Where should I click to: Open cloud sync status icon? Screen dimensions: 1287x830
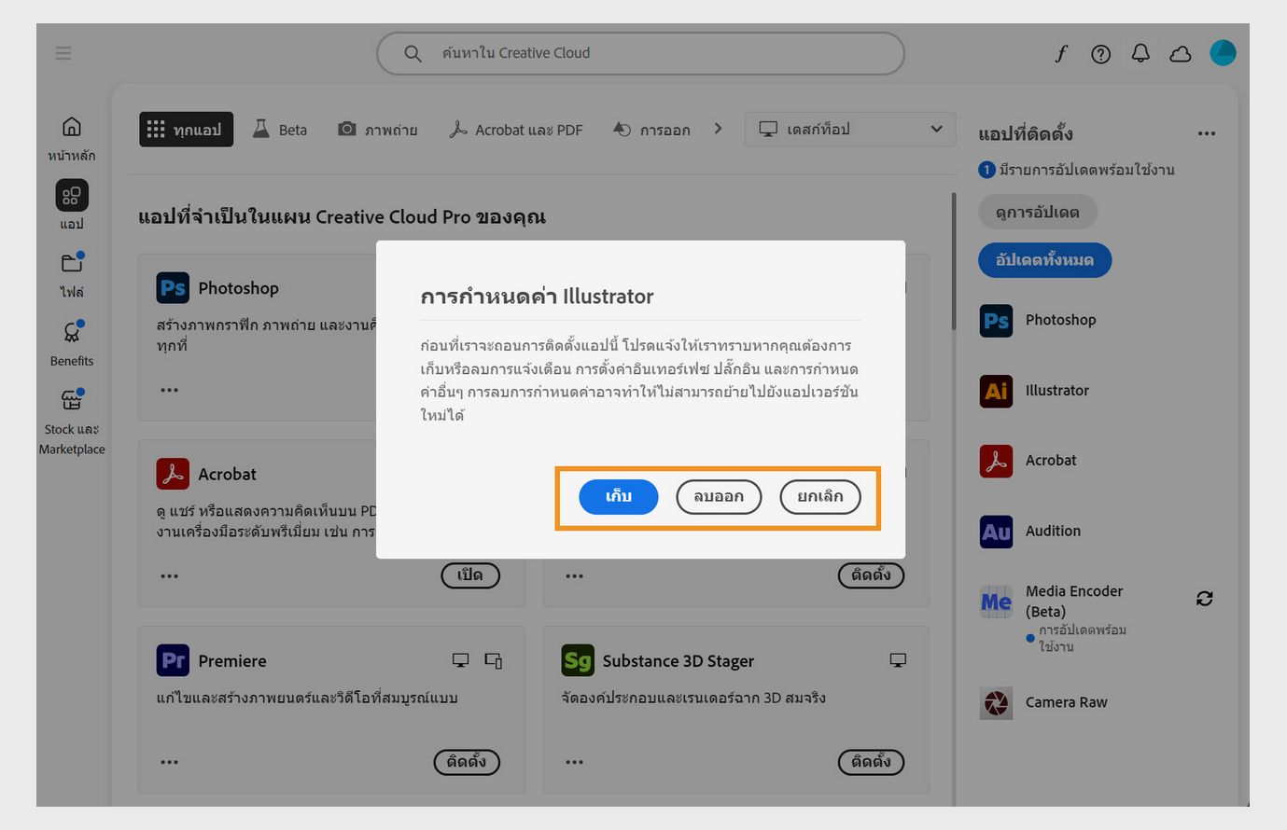[x=1181, y=54]
